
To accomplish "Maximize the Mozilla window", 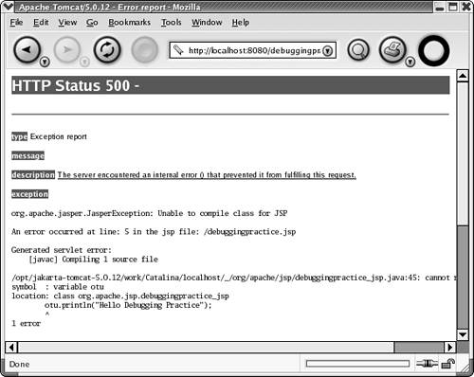I will tap(453, 7).
